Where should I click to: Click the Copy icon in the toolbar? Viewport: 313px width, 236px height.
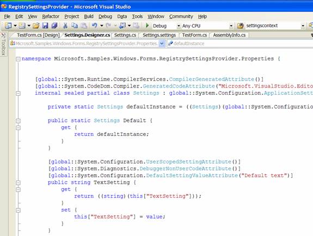click(75, 26)
